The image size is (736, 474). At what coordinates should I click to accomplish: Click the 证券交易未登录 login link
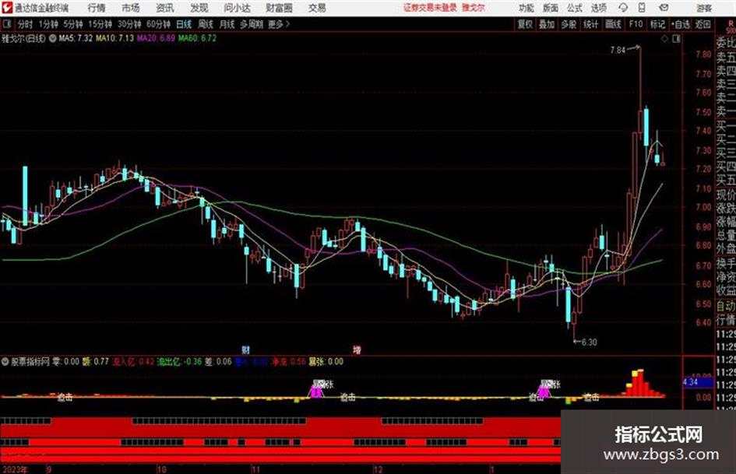click(x=430, y=8)
